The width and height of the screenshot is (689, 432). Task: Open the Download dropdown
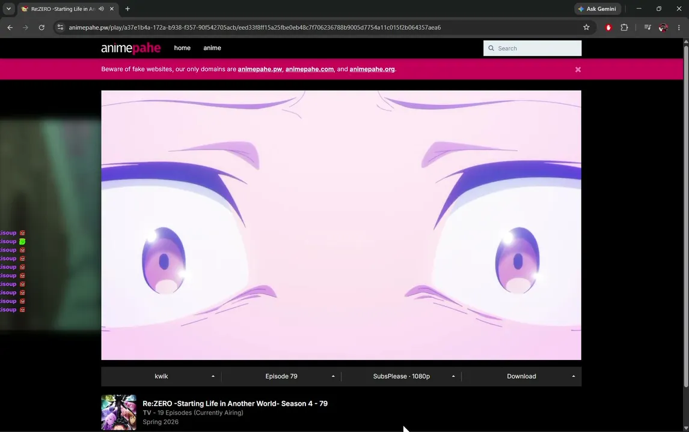coord(522,376)
